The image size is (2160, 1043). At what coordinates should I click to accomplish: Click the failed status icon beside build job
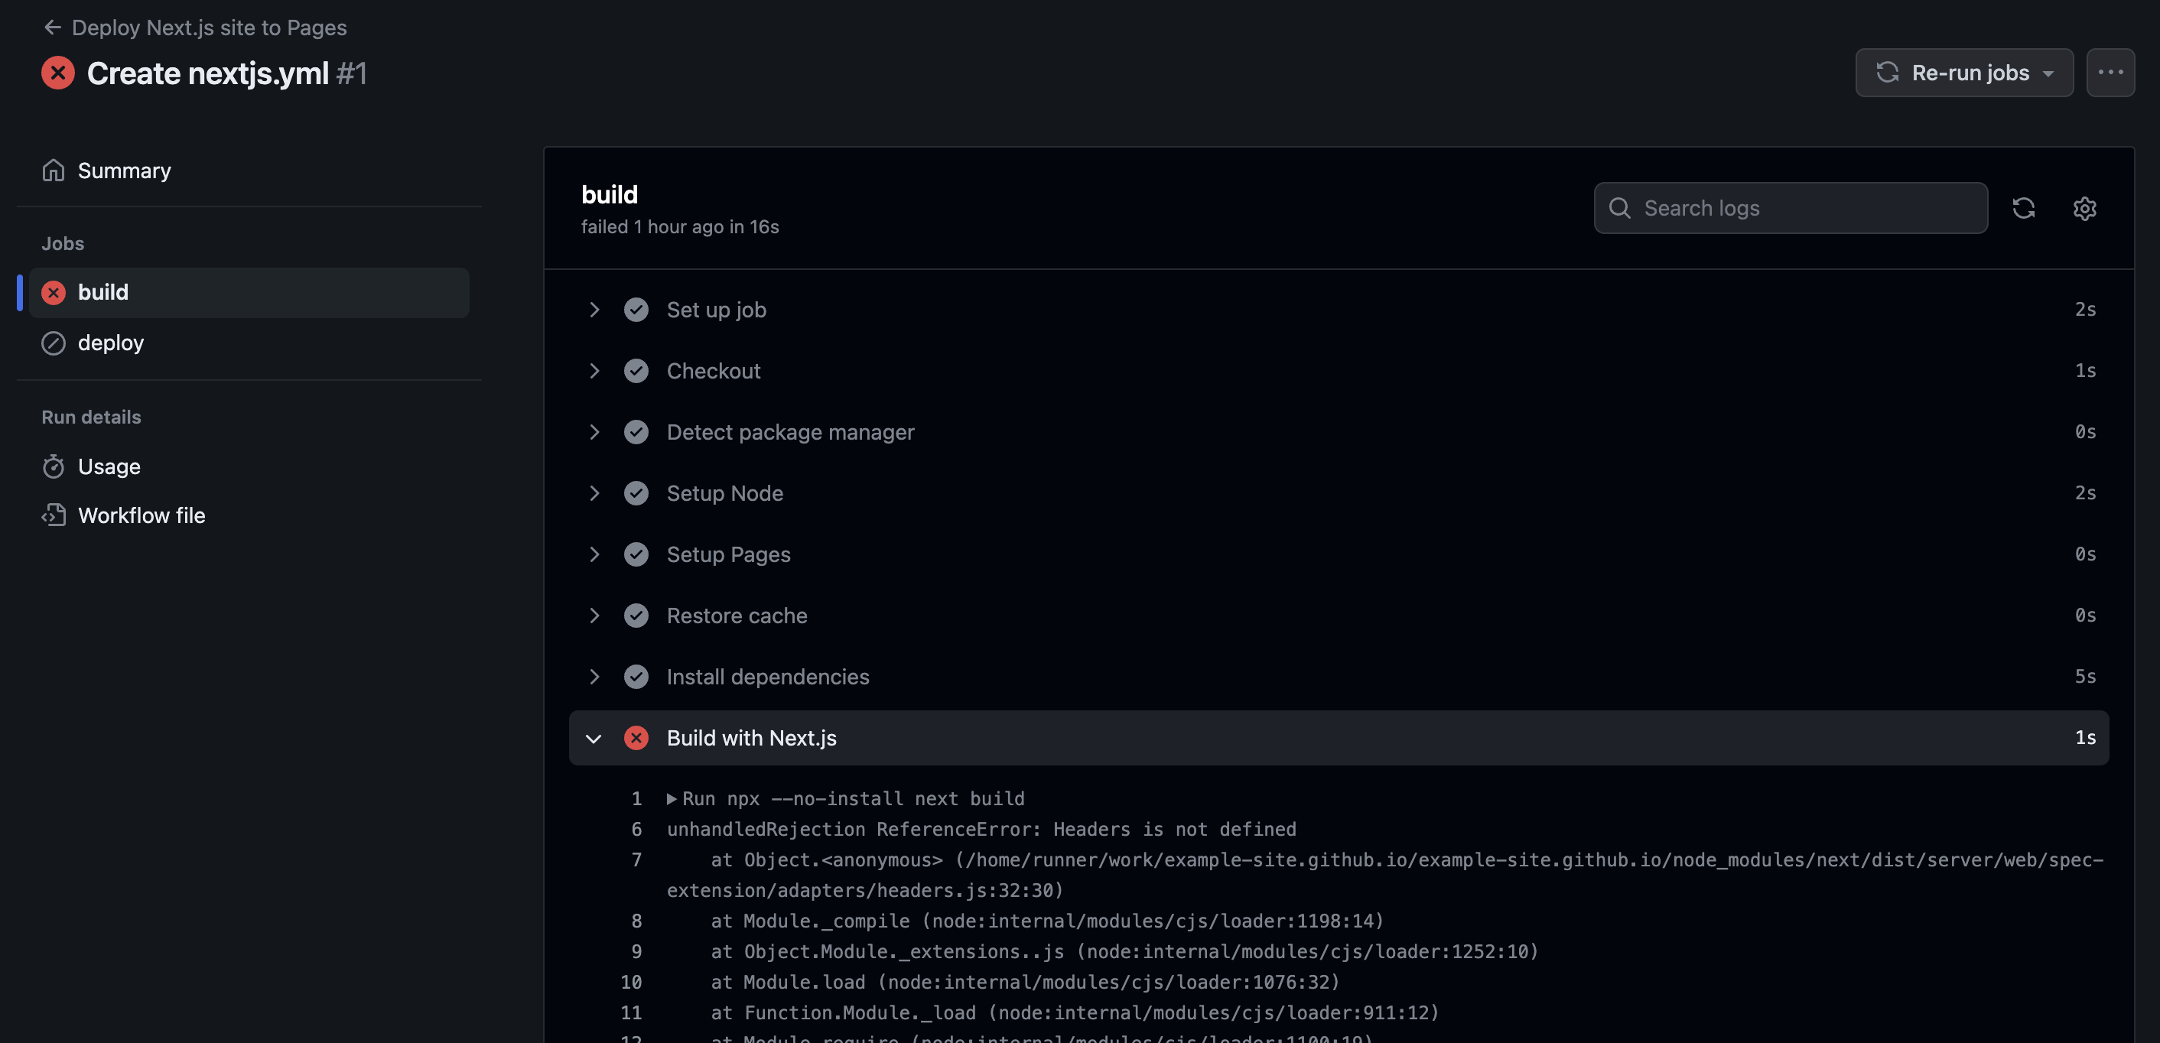pos(53,292)
